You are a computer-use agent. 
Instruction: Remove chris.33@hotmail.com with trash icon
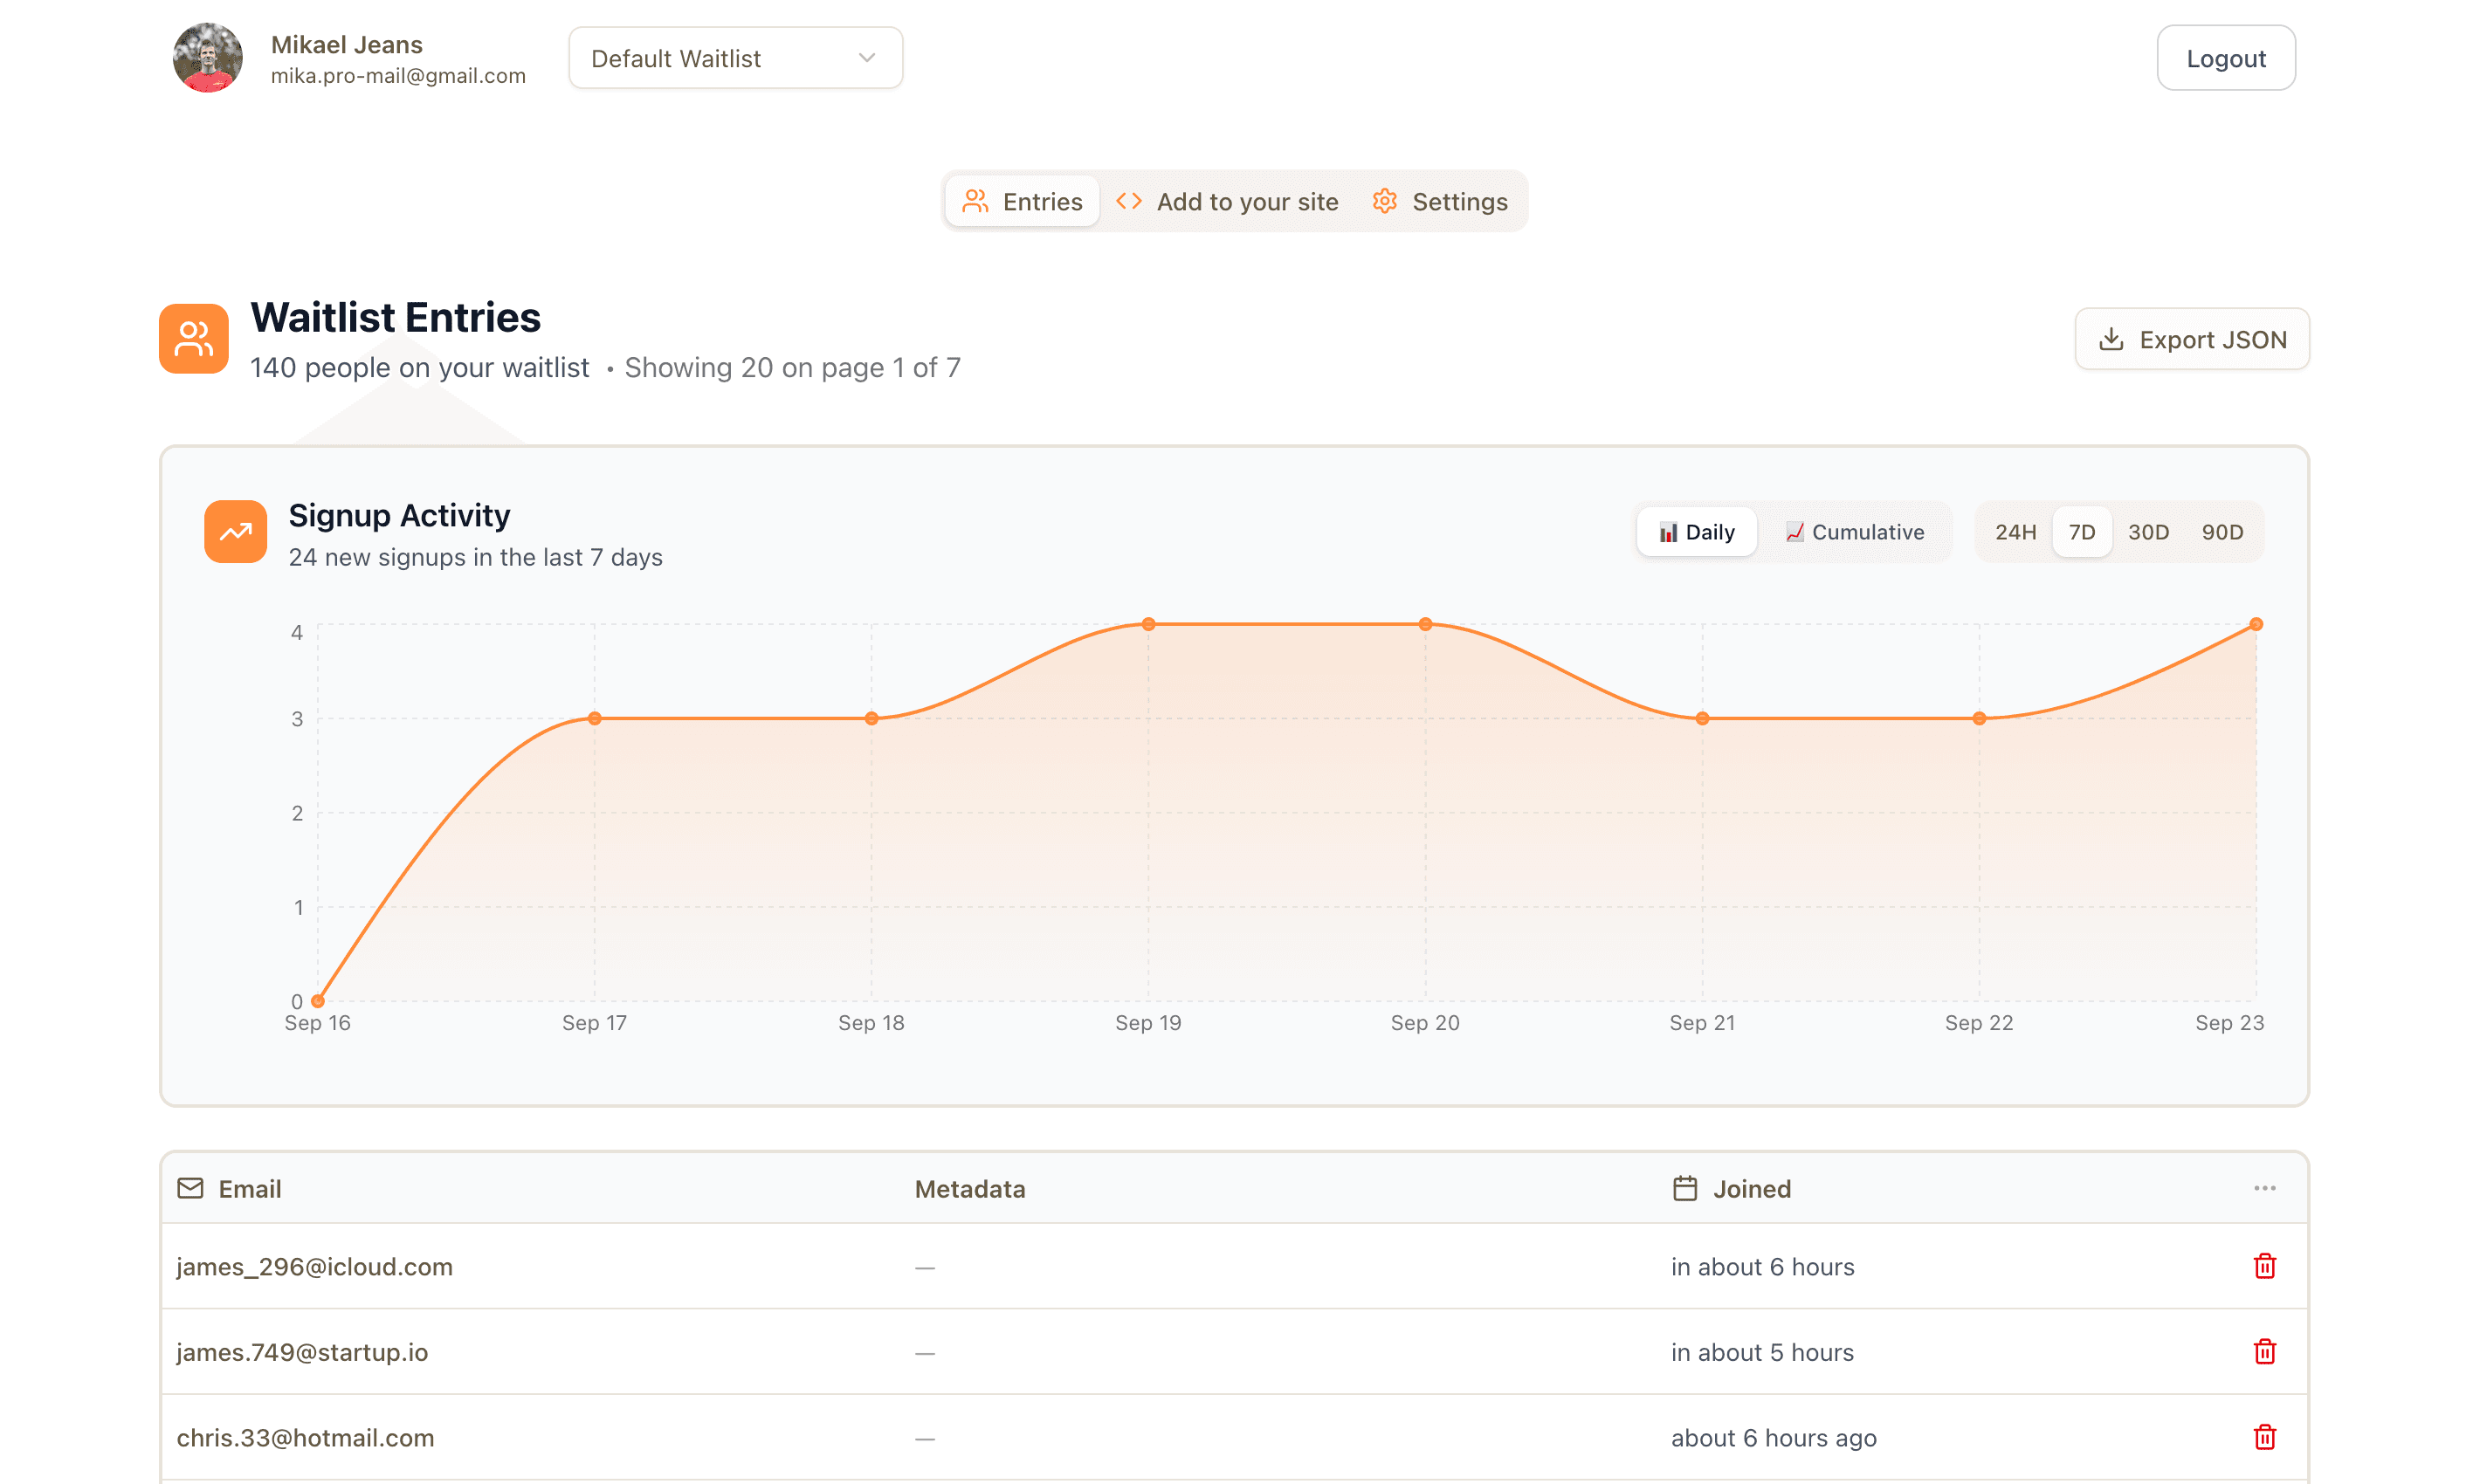tap(2264, 1437)
